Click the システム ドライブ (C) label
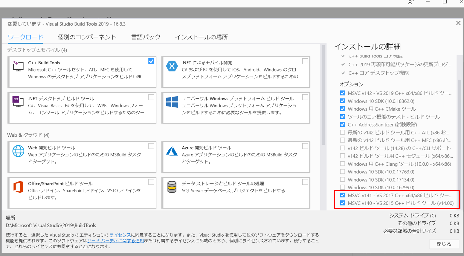464x256 pixels. (x=412, y=215)
